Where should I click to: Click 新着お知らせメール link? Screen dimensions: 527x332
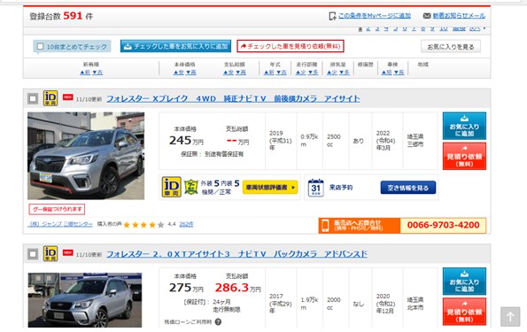pyautogui.click(x=459, y=16)
